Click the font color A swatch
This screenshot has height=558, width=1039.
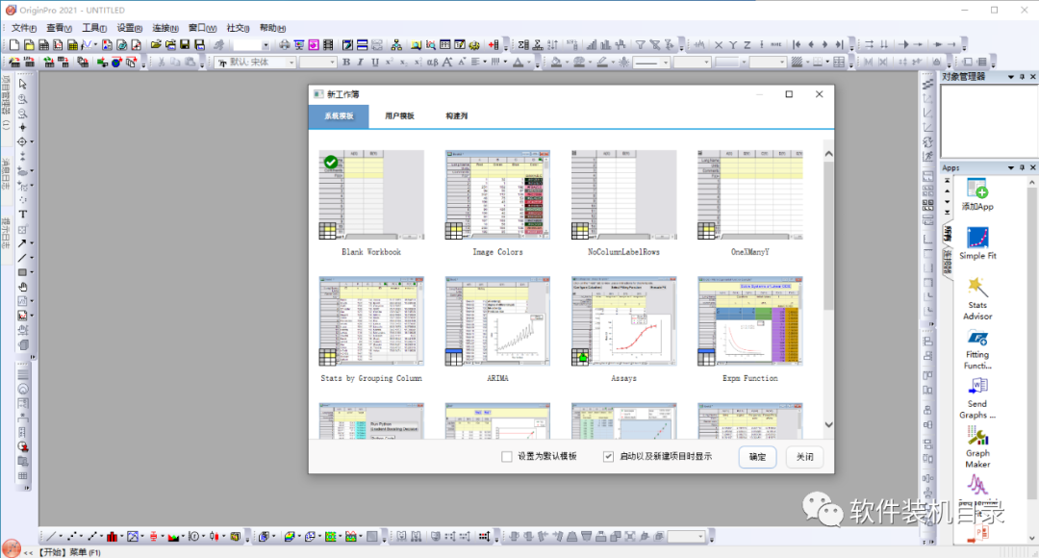click(x=519, y=63)
